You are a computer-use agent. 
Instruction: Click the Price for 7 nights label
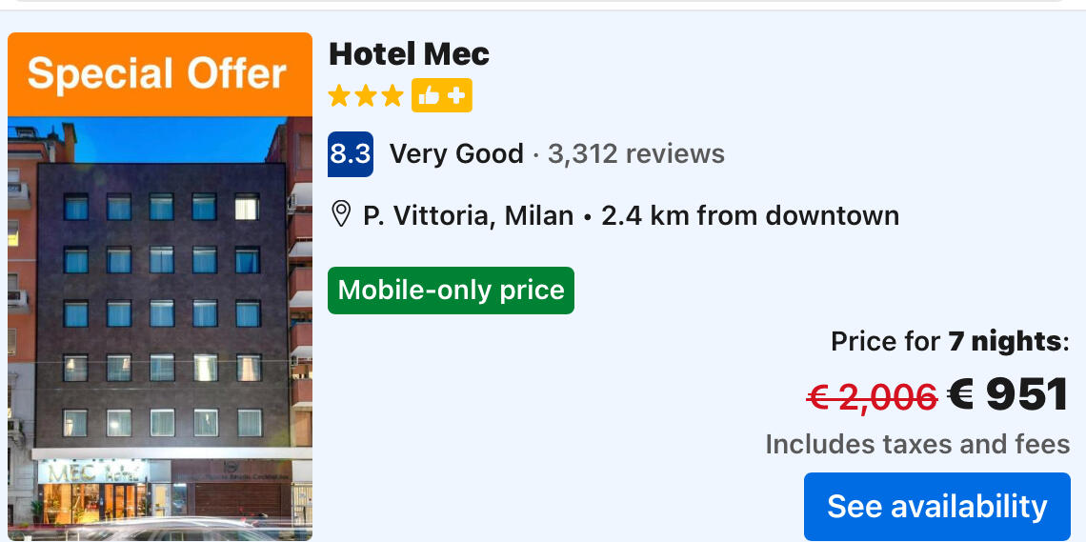(950, 341)
